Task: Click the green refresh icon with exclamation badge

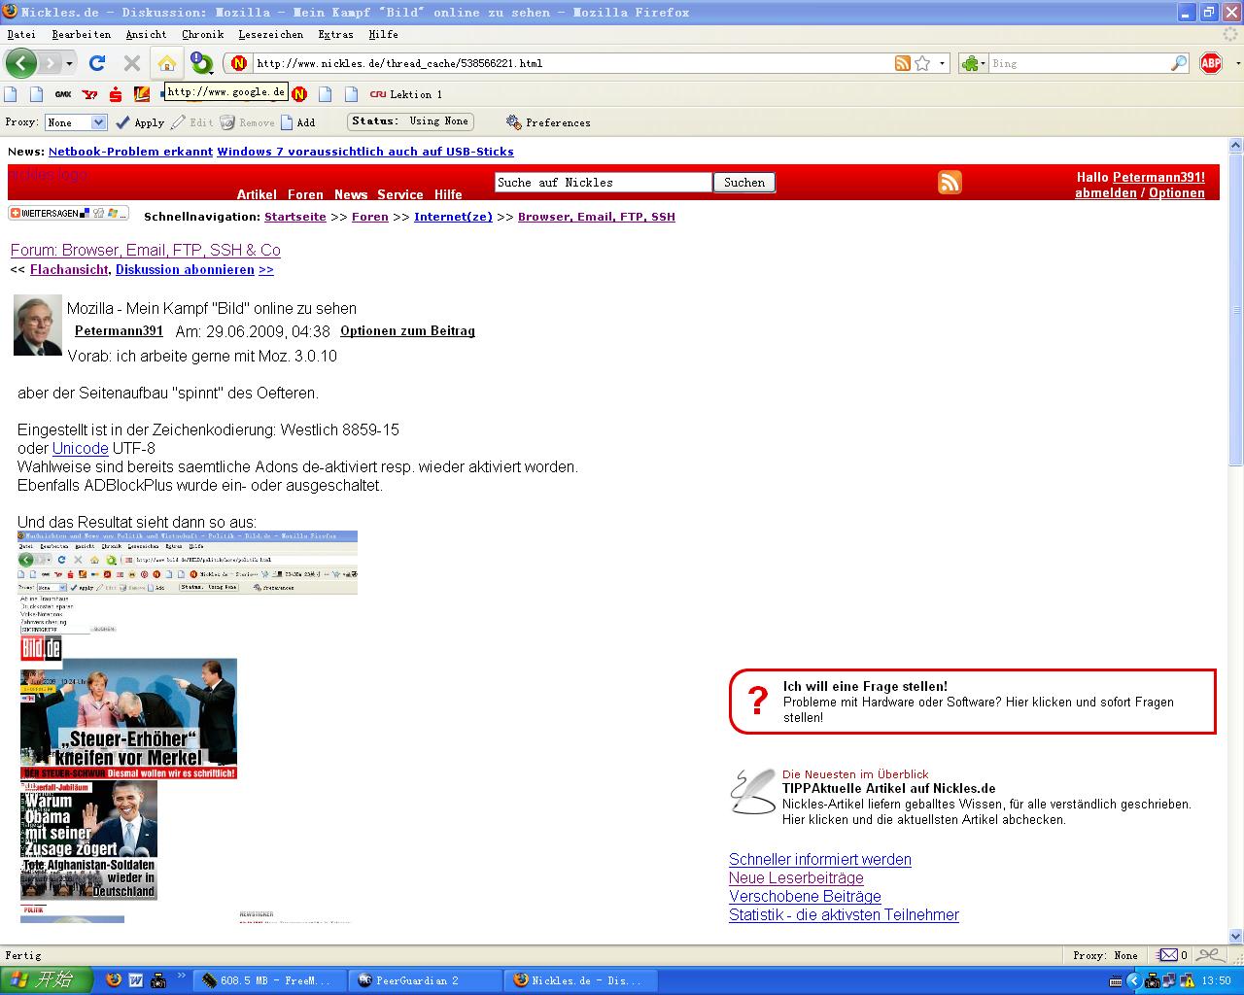Action: tap(200, 63)
